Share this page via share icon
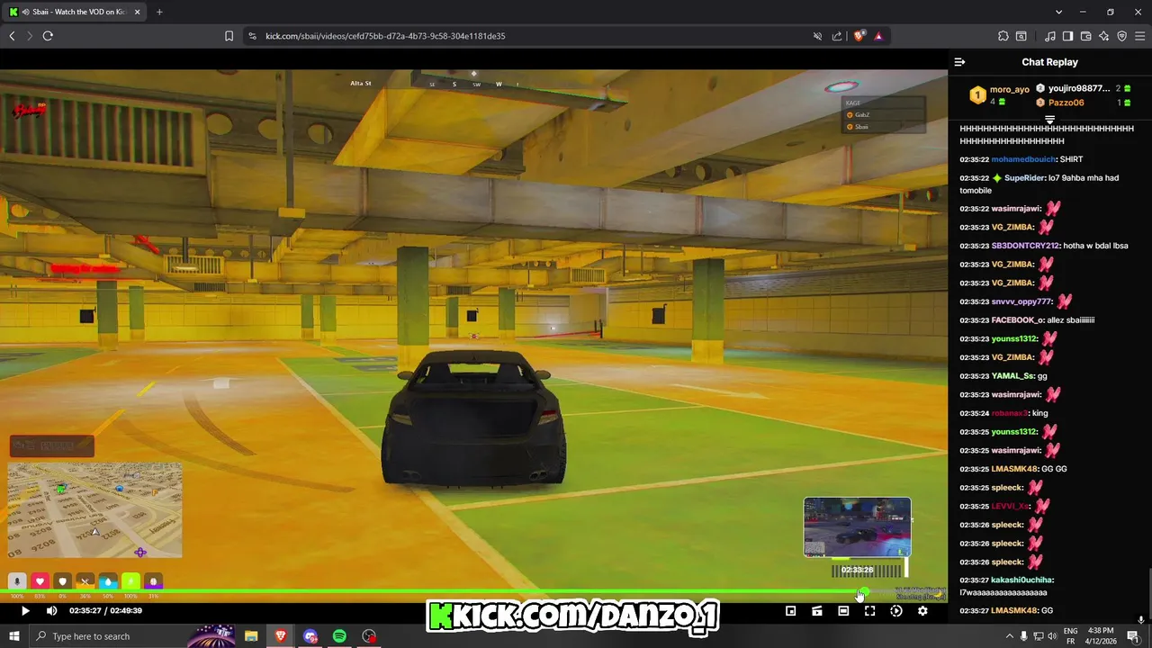The width and height of the screenshot is (1152, 648). pos(837,36)
